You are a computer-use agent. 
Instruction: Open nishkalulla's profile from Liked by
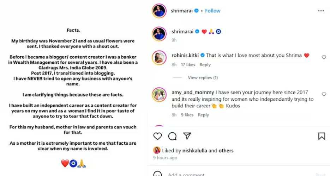(x=194, y=151)
